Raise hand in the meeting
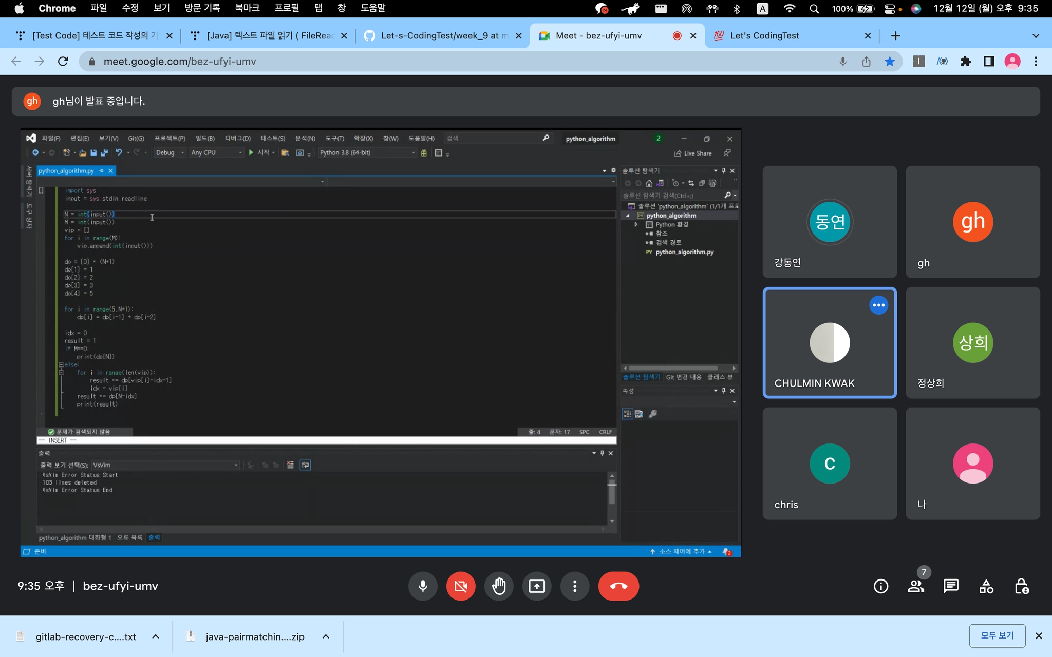This screenshot has height=657, width=1052. [x=499, y=586]
